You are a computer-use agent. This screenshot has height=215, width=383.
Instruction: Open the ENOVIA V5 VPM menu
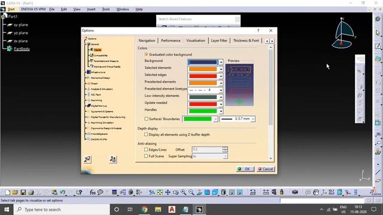click(x=34, y=10)
